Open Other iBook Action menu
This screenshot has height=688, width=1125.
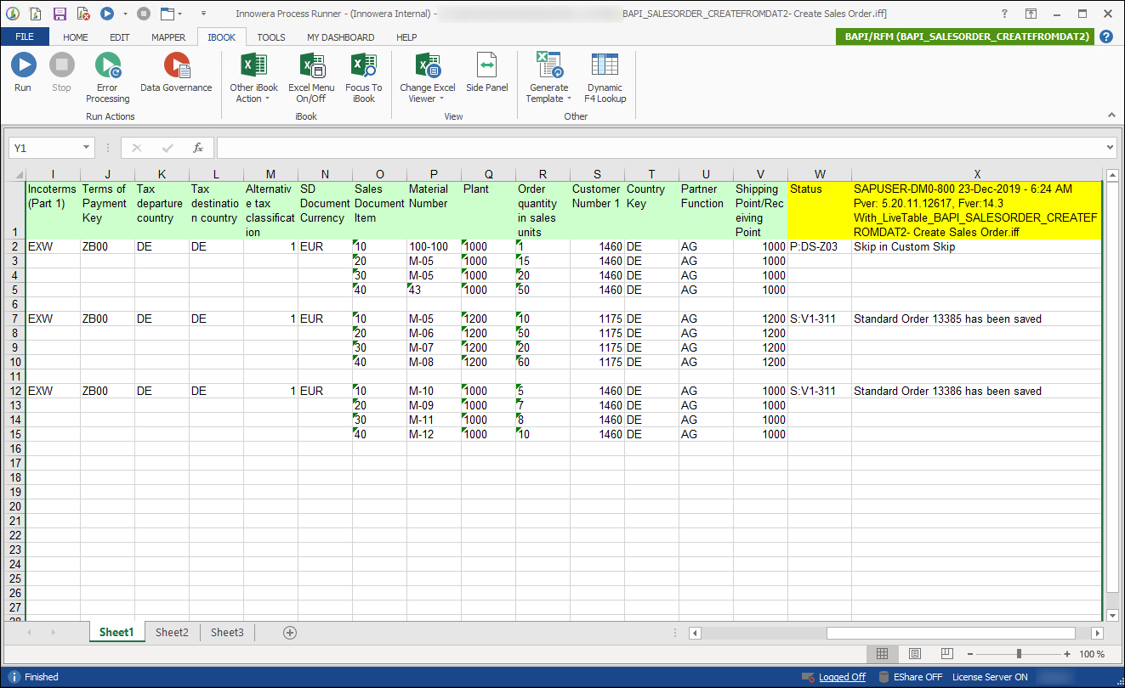[253, 78]
